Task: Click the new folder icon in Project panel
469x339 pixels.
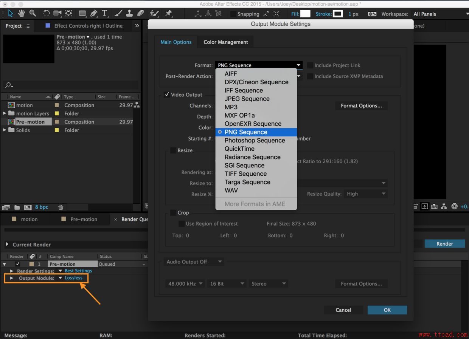Action: [x=17, y=207]
